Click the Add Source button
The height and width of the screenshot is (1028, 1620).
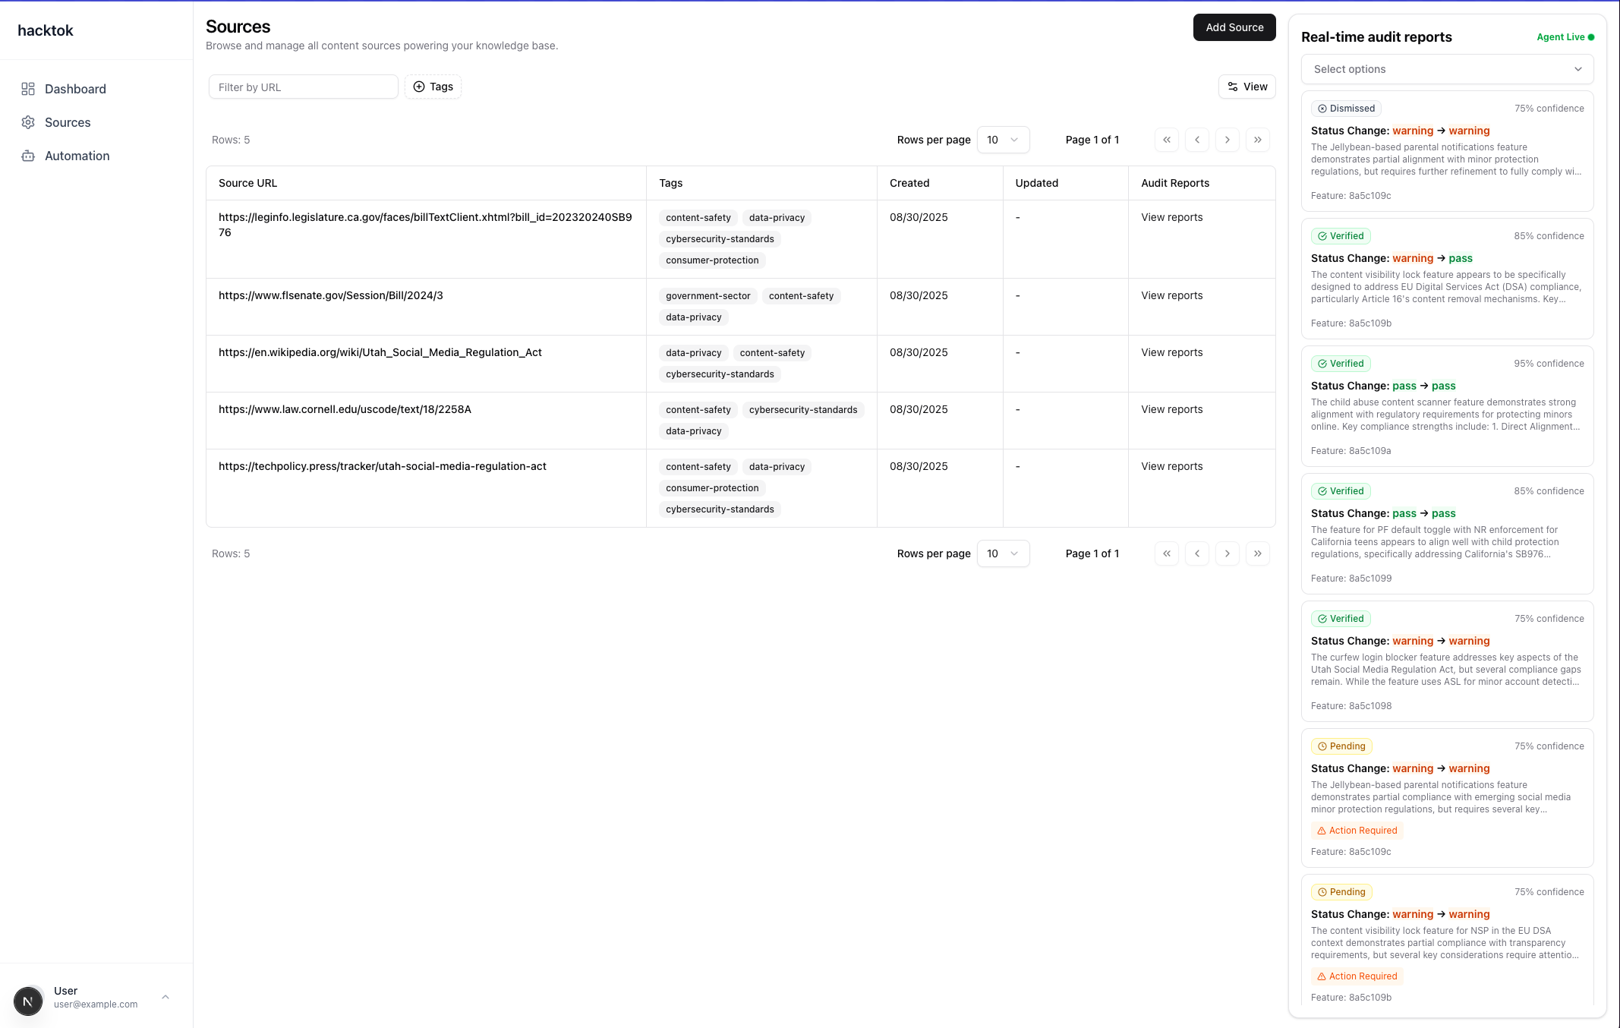(1234, 27)
